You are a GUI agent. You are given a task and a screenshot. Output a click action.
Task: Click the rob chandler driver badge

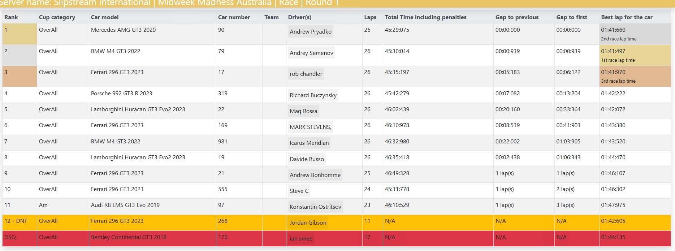pyautogui.click(x=306, y=74)
